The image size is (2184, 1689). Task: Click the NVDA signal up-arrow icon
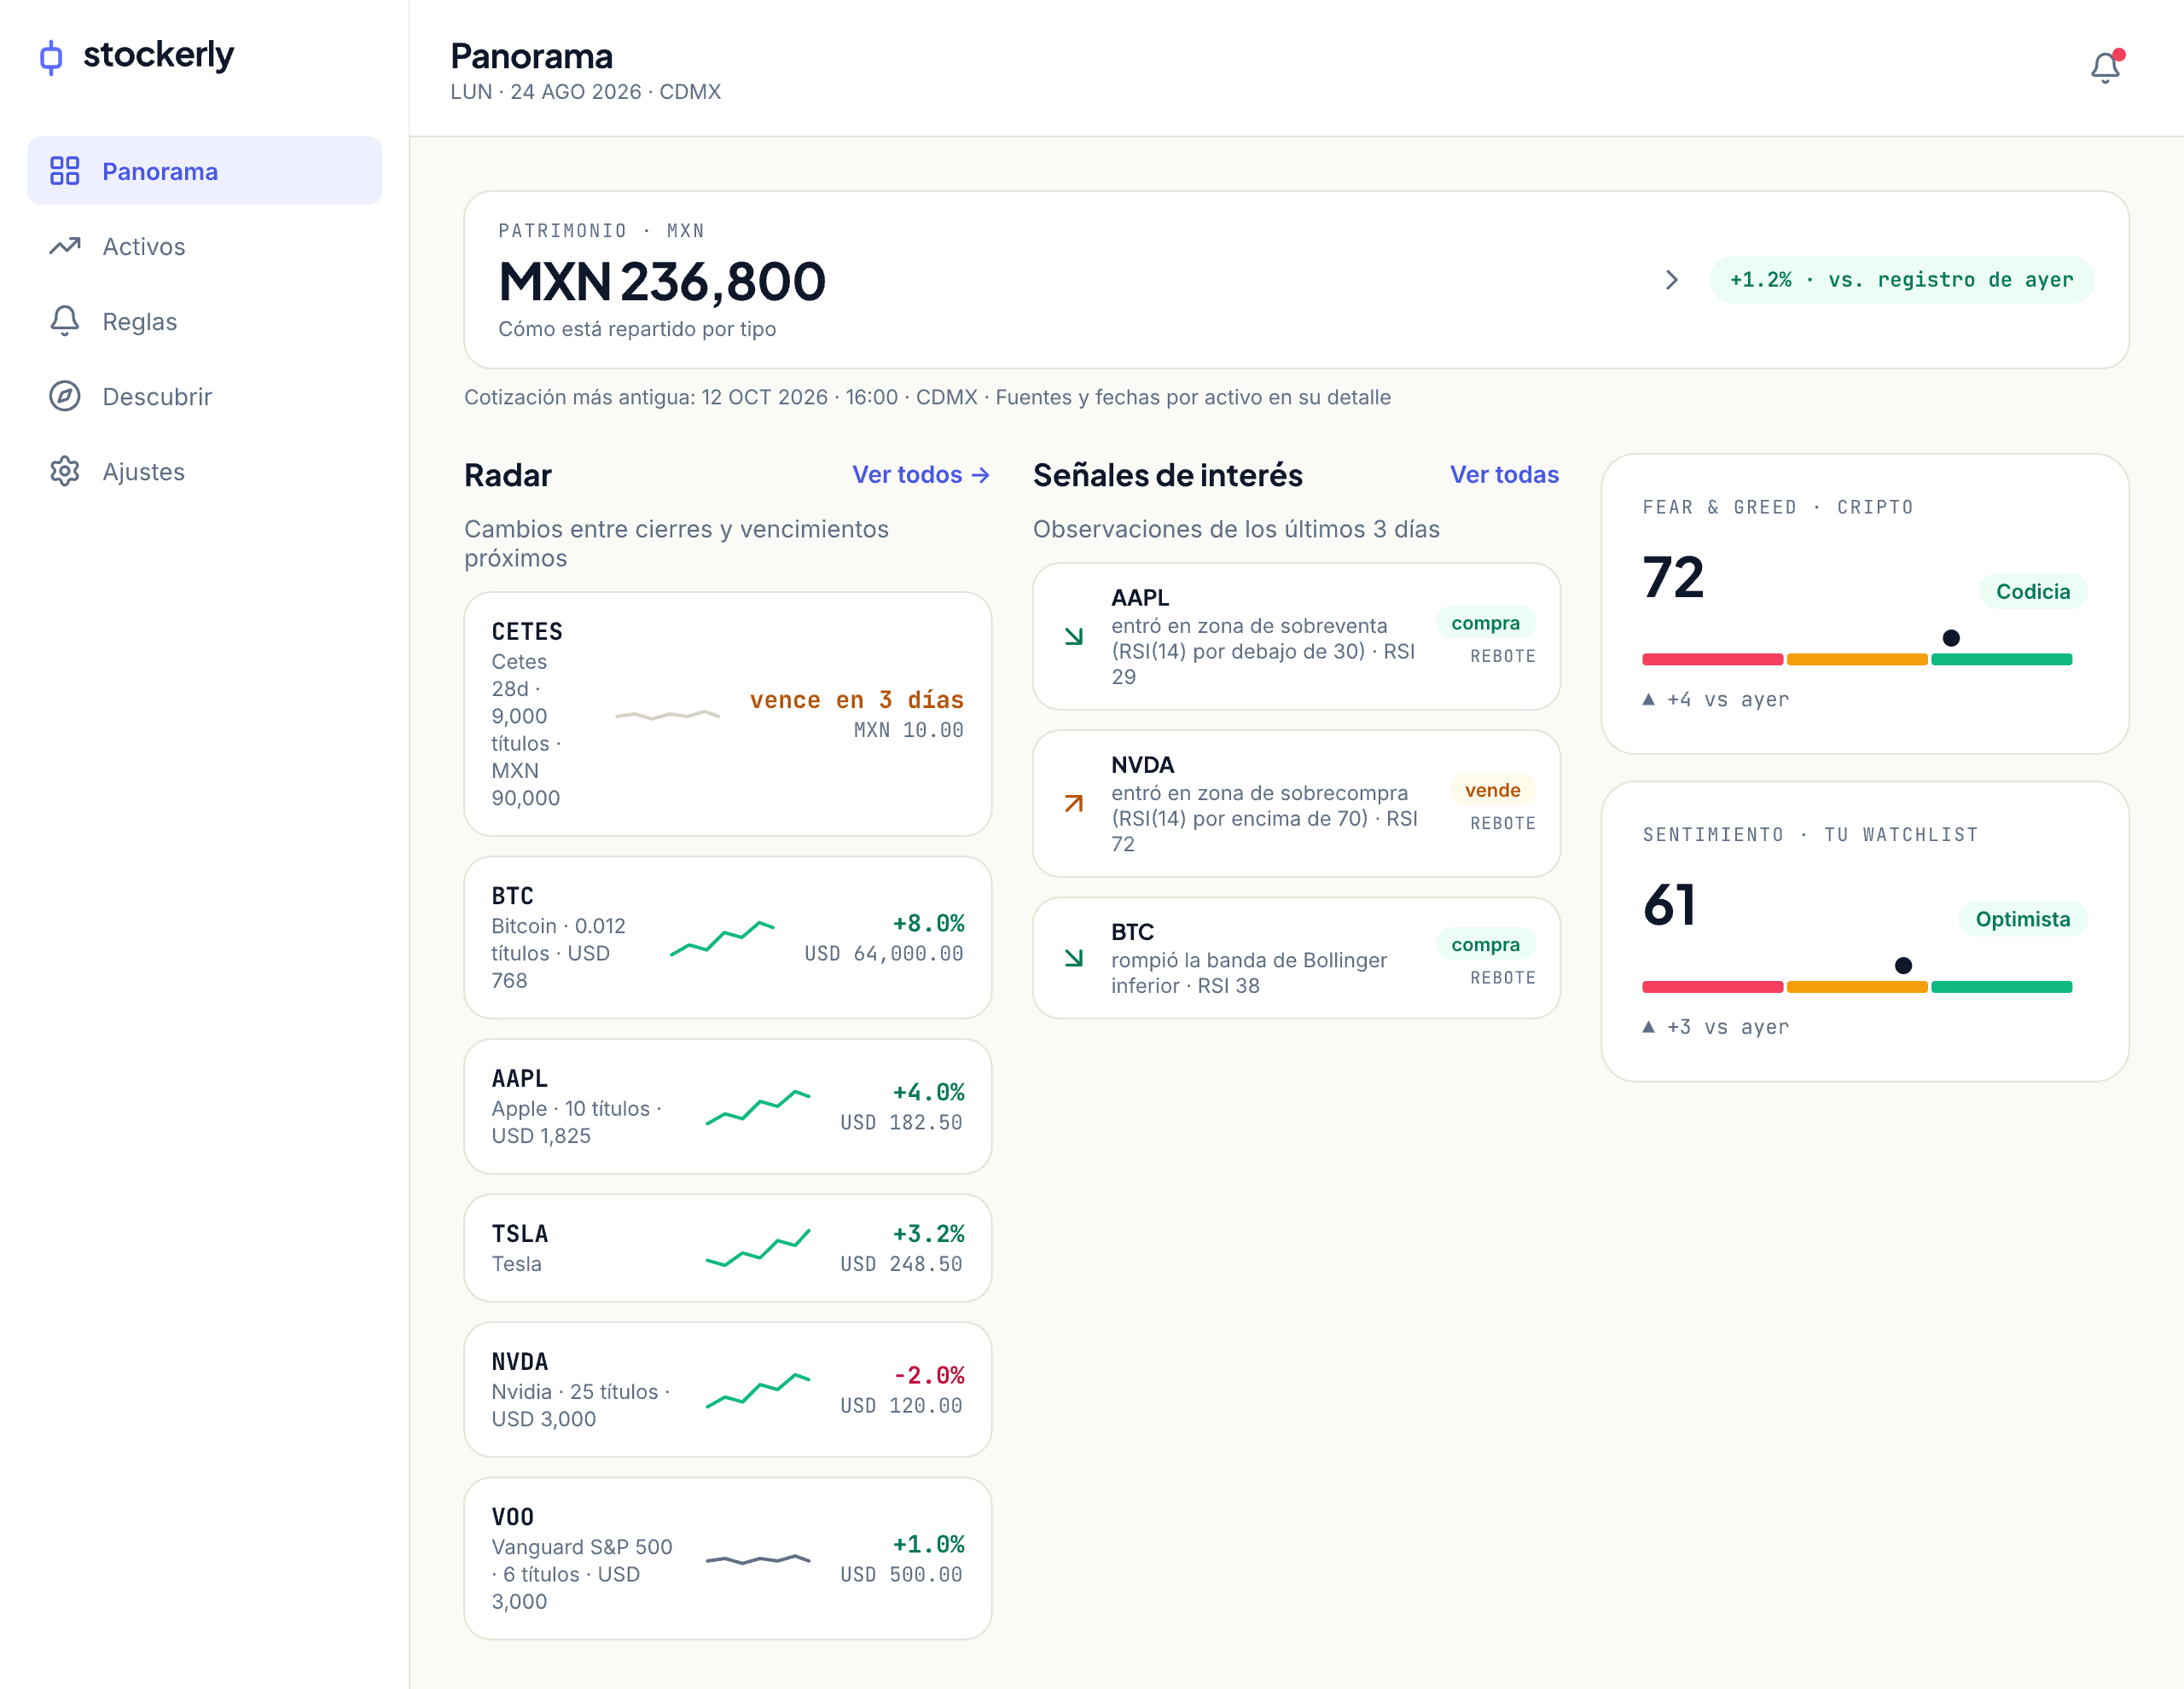1074,803
